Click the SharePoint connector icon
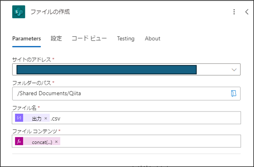254x167 pixels. point(19,12)
